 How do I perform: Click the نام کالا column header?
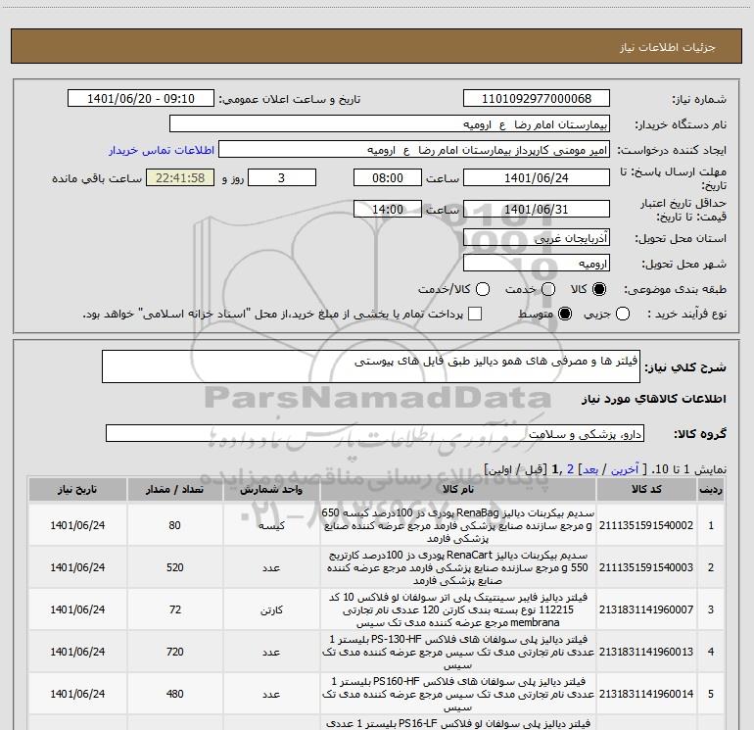458,489
